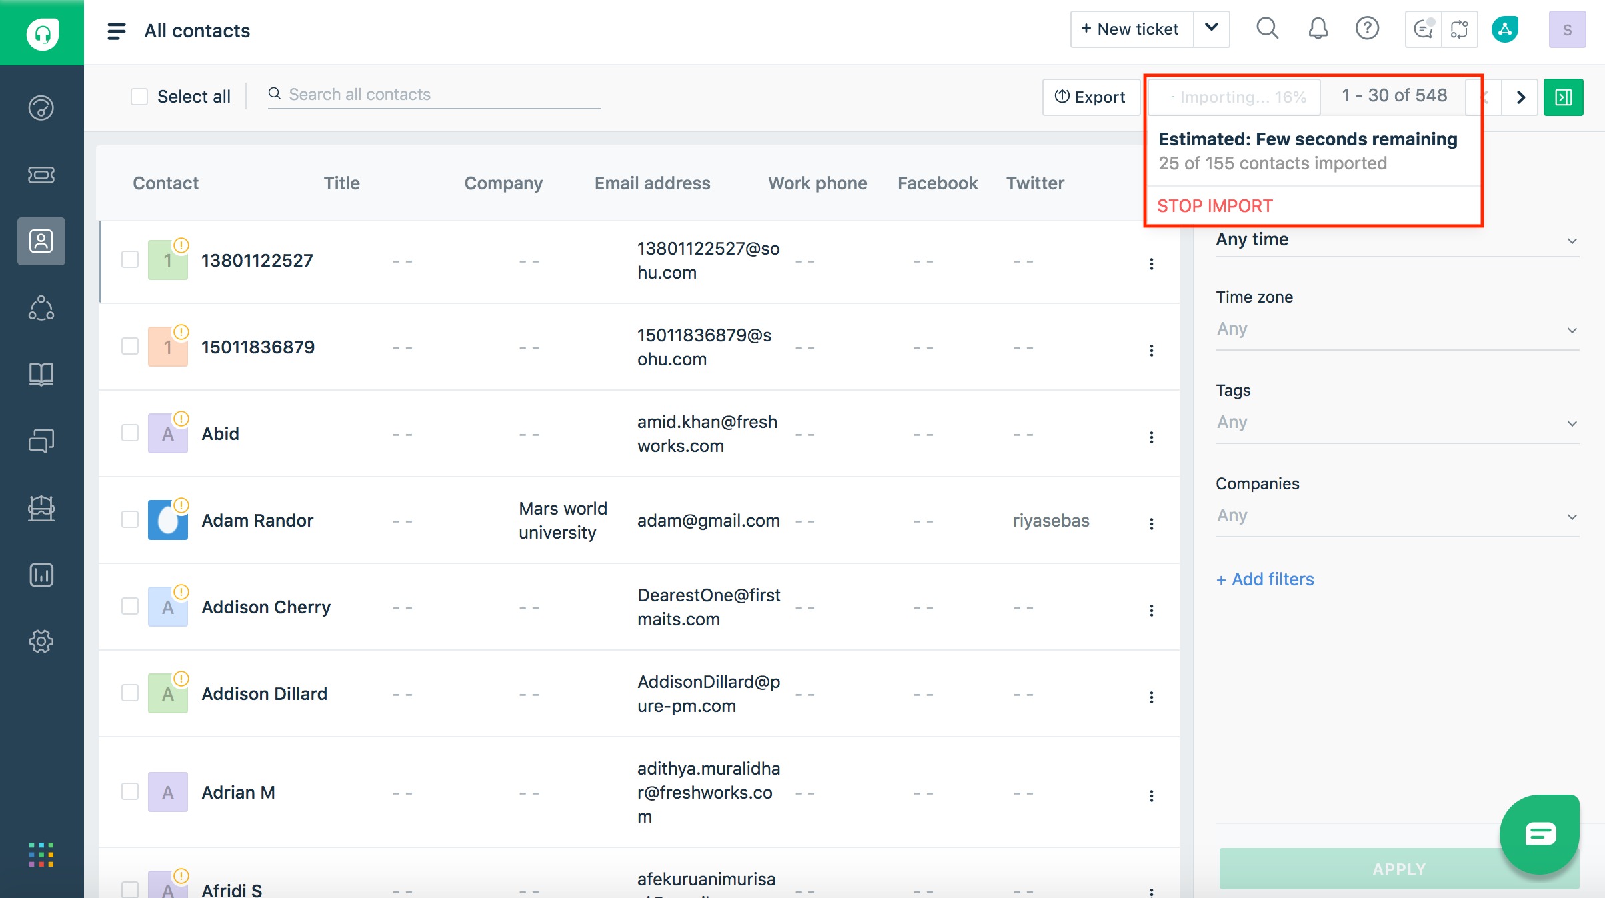Click STOP IMPORT link
Viewport: 1605px width, 898px height.
point(1214,206)
